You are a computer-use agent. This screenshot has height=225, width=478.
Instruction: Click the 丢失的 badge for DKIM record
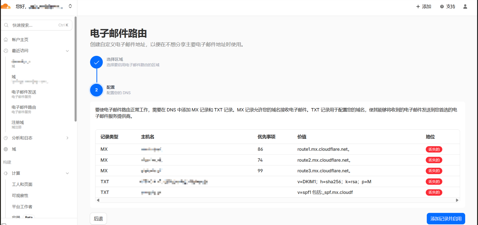coord(434,182)
